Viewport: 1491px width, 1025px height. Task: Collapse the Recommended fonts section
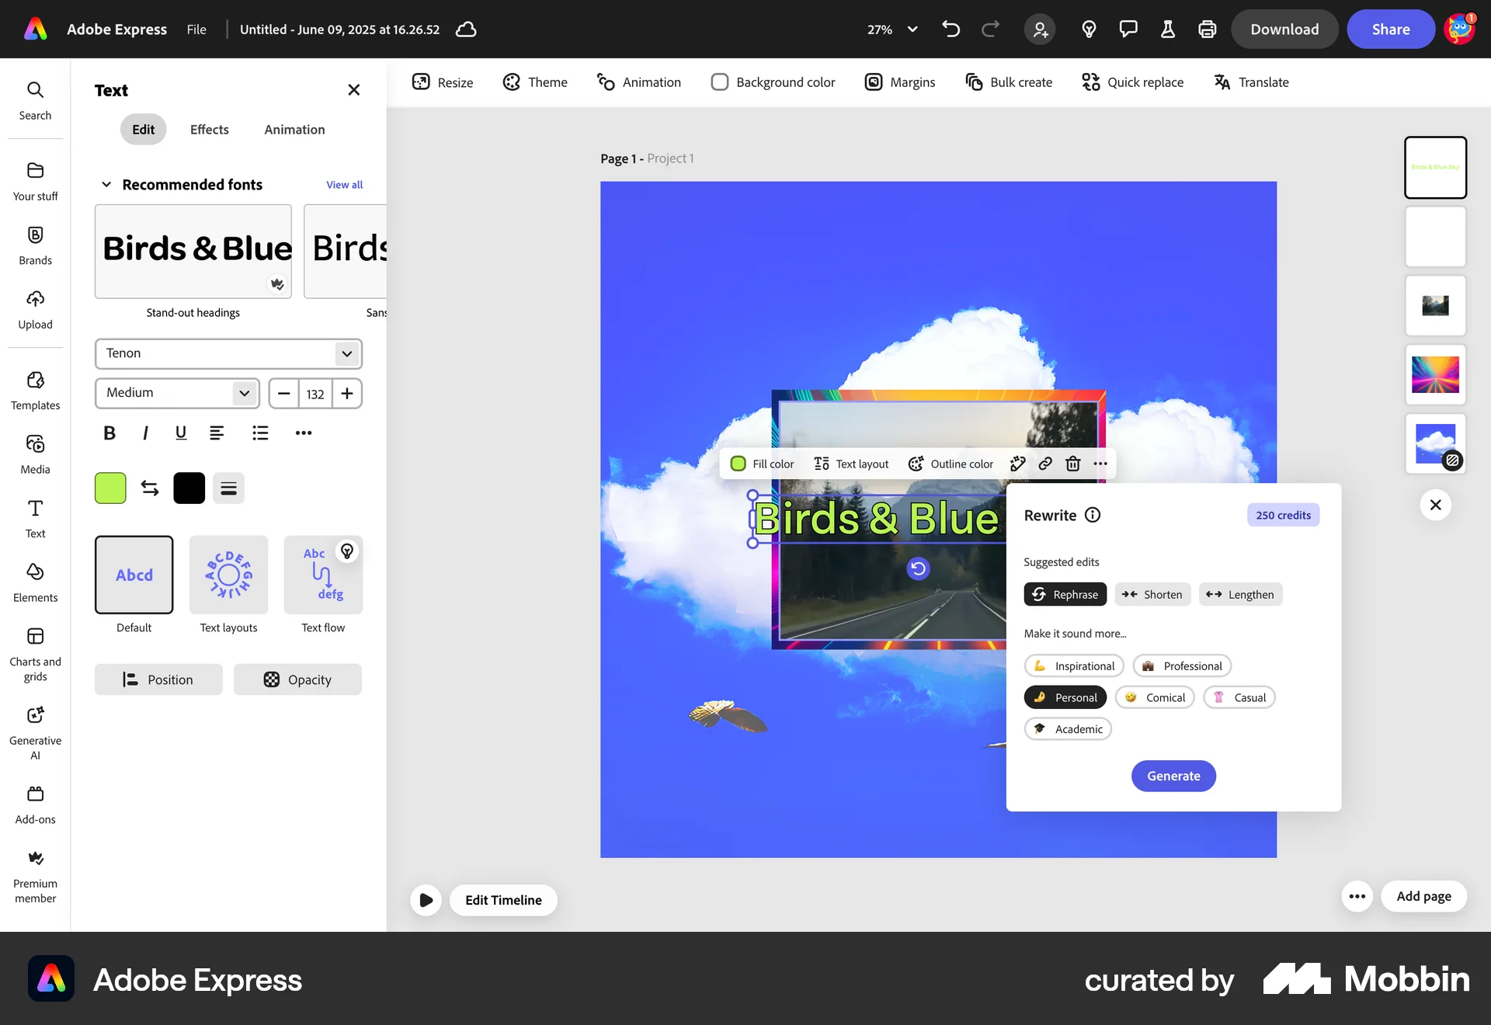pyautogui.click(x=106, y=184)
